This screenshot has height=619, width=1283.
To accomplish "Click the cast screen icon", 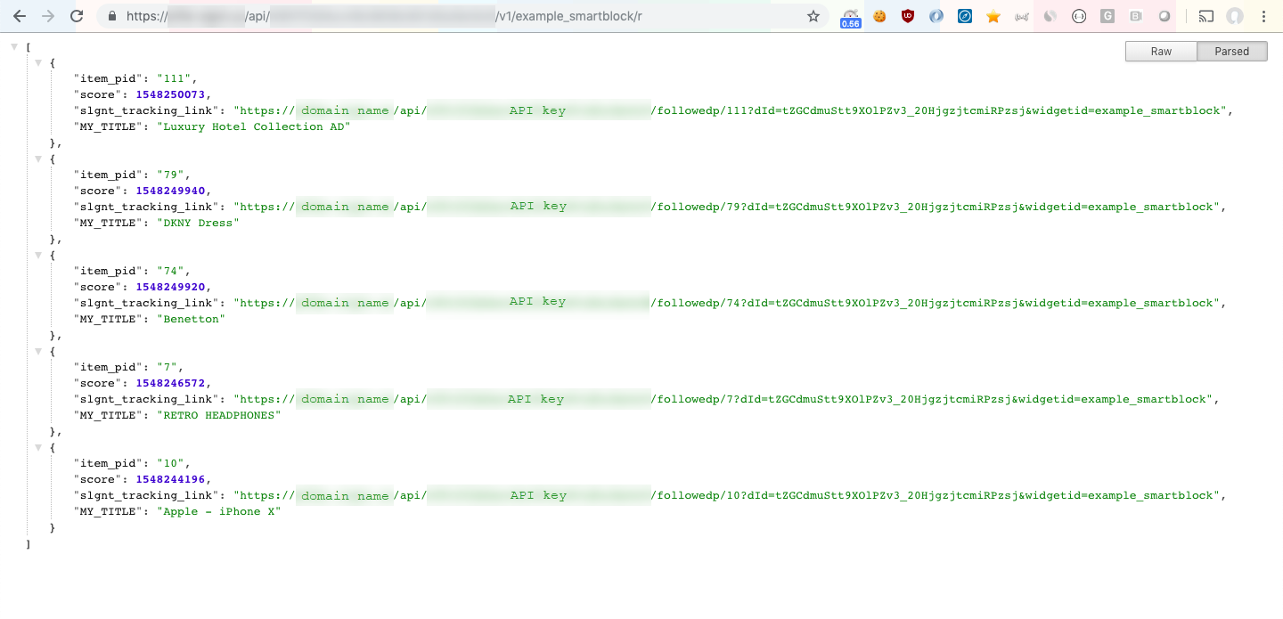I will point(1206,16).
